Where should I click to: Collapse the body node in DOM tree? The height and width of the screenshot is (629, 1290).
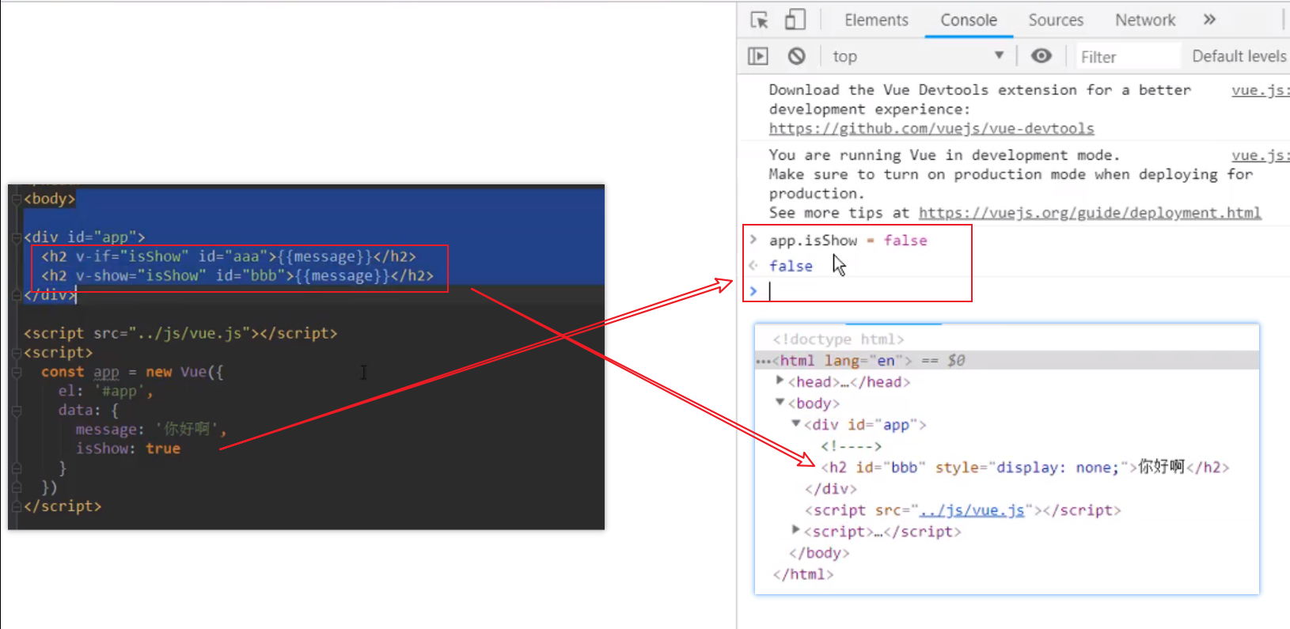780,402
